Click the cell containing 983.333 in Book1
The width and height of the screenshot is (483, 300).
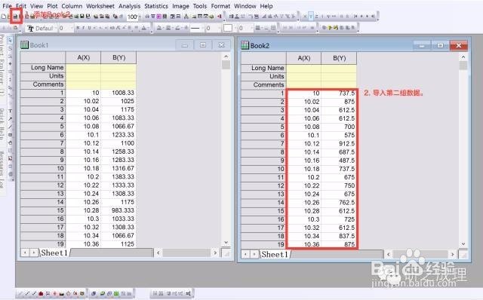tap(118, 210)
